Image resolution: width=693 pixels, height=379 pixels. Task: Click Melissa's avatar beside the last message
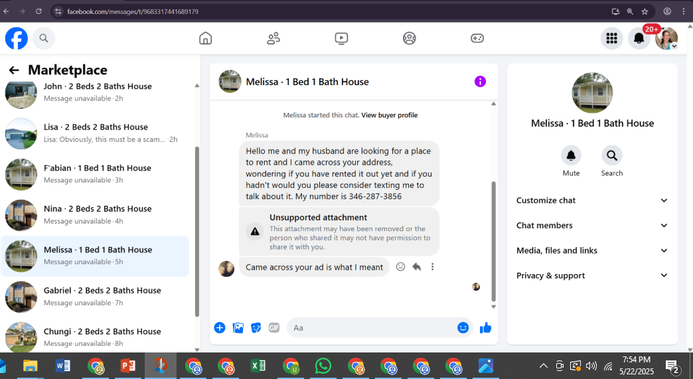click(x=226, y=268)
